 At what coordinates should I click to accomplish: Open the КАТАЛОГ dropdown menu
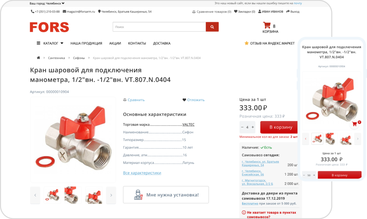[x=50, y=43]
